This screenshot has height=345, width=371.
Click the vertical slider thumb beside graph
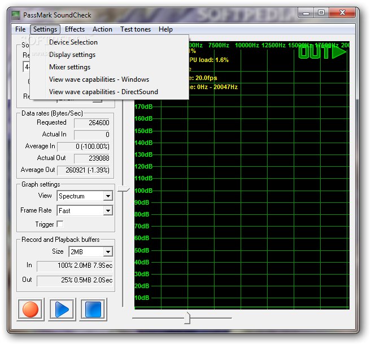pos(124,189)
